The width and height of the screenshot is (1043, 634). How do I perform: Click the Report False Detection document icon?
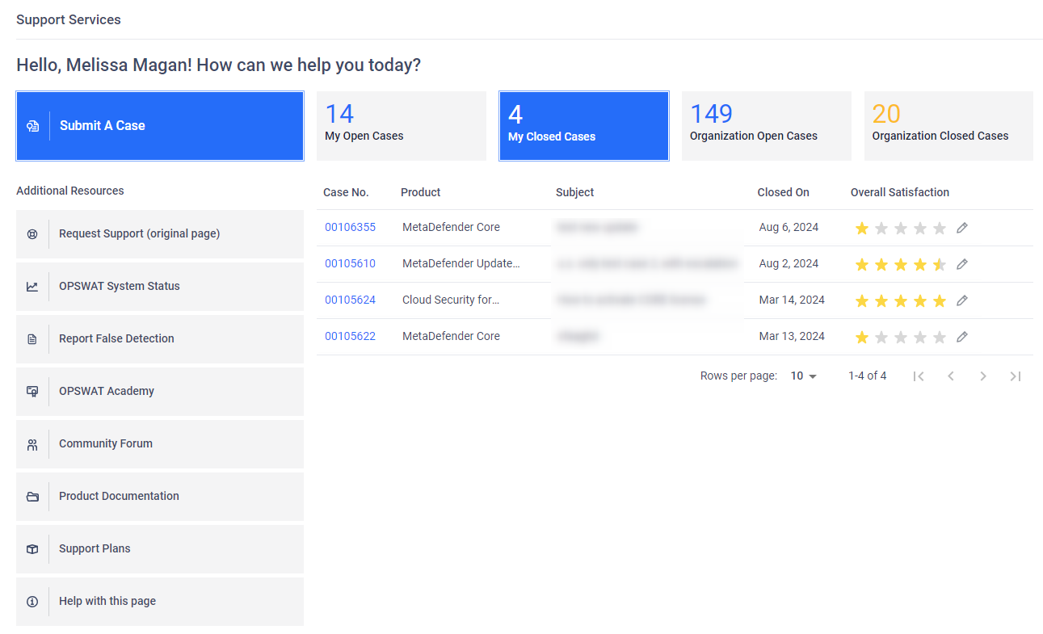tap(32, 339)
